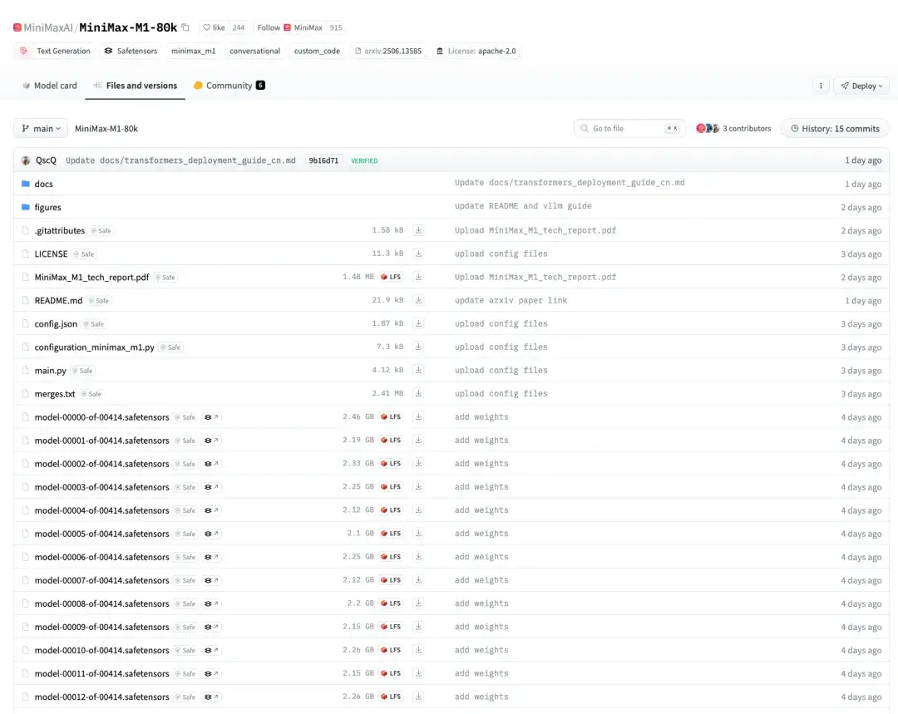Click the MiniMax-M1-80k breadcrumb path
Image resolution: width=898 pixels, height=714 pixels.
click(106, 129)
